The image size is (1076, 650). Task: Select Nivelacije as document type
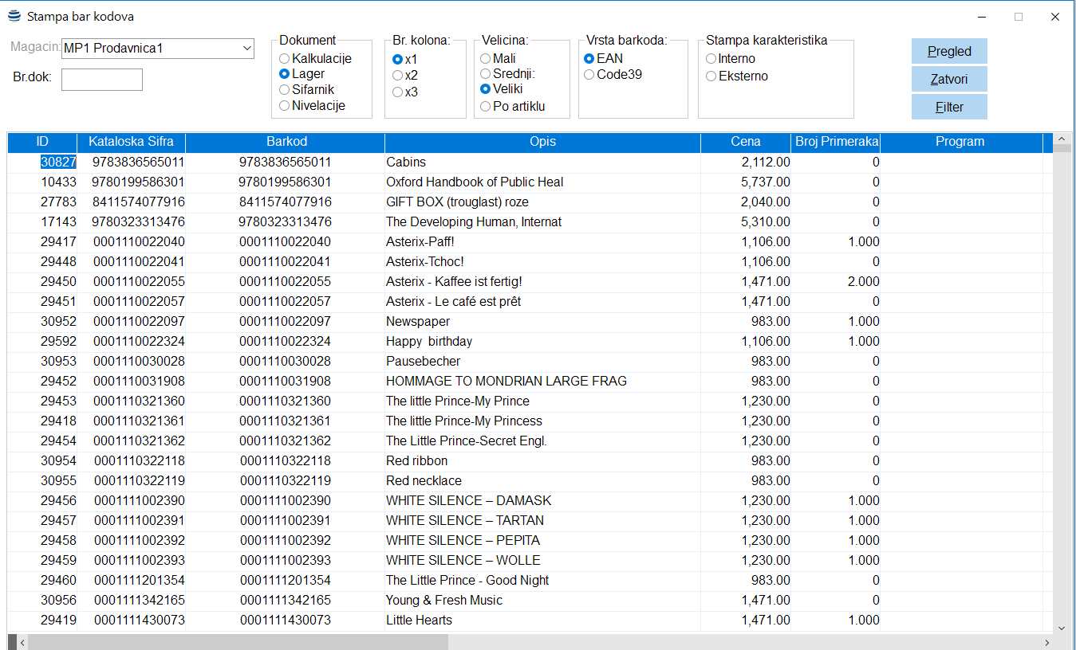click(x=285, y=106)
